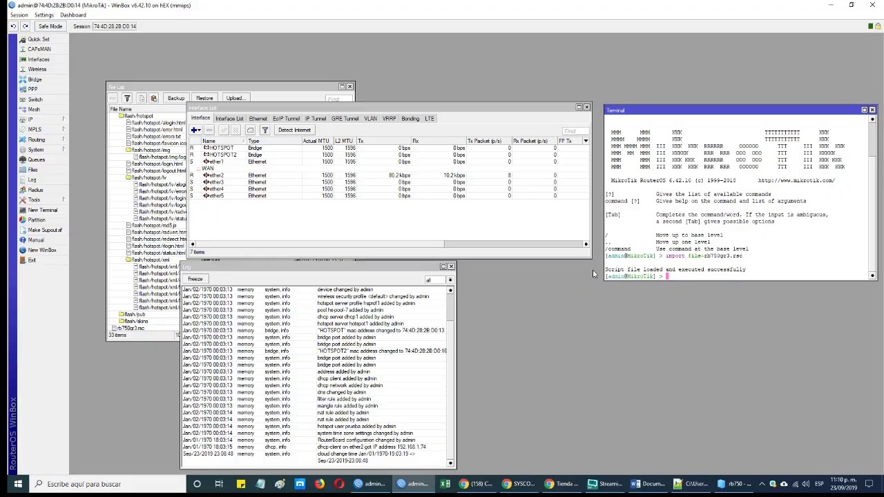The width and height of the screenshot is (884, 497).
Task: Select HOTSPOT2 interface row
Action: pyautogui.click(x=388, y=155)
